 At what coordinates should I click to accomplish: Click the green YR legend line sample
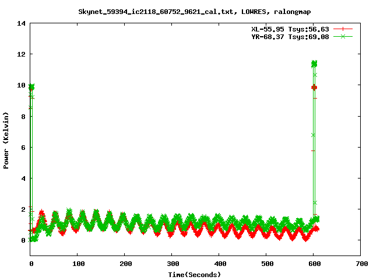click(343, 36)
